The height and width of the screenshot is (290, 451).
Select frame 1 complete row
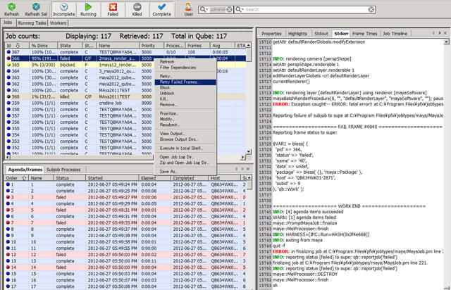(x=125, y=184)
